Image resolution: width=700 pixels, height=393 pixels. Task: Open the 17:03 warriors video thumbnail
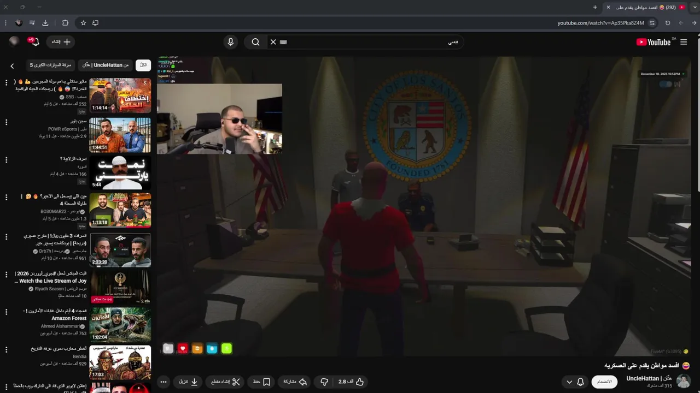point(120,362)
